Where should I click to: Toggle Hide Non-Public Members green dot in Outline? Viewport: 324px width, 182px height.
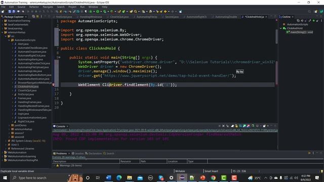(314, 20)
